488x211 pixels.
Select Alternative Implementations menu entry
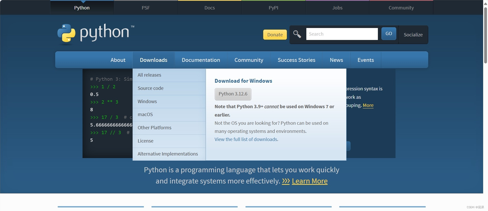click(169, 154)
